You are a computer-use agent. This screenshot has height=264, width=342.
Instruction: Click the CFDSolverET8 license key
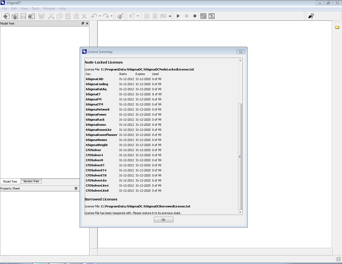(96, 175)
